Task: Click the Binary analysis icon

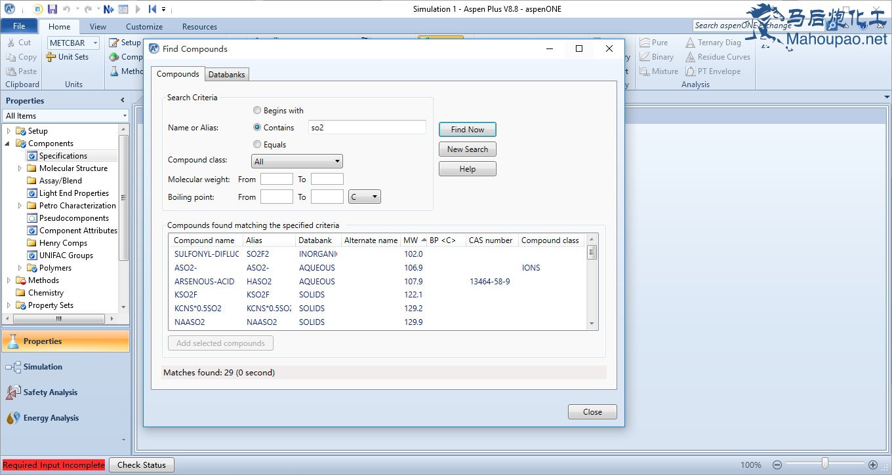Action: 645,57
